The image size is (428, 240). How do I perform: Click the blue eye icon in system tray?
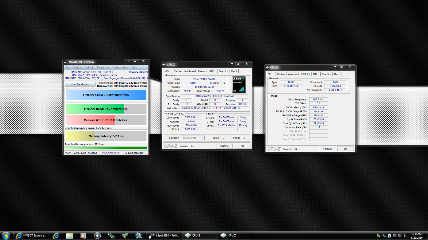[389, 236]
